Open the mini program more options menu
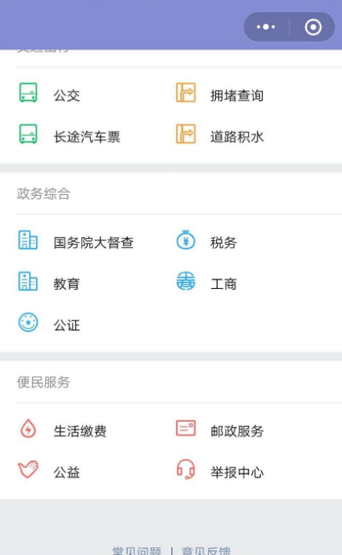The width and height of the screenshot is (342, 555). [x=266, y=27]
